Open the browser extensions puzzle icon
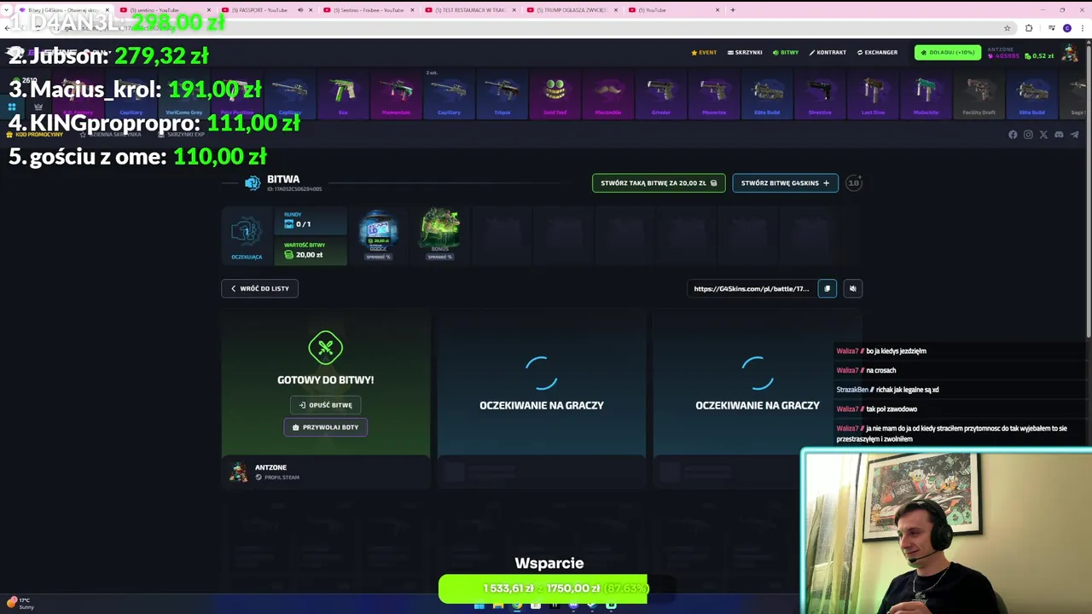1092x614 pixels. pos(1028,28)
